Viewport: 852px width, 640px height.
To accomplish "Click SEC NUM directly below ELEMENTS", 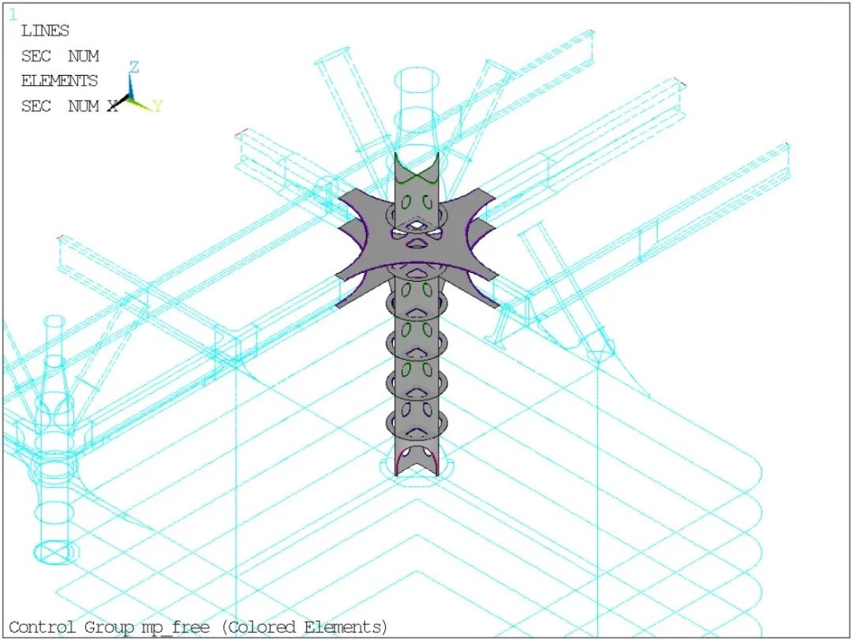I will pyautogui.click(x=59, y=106).
